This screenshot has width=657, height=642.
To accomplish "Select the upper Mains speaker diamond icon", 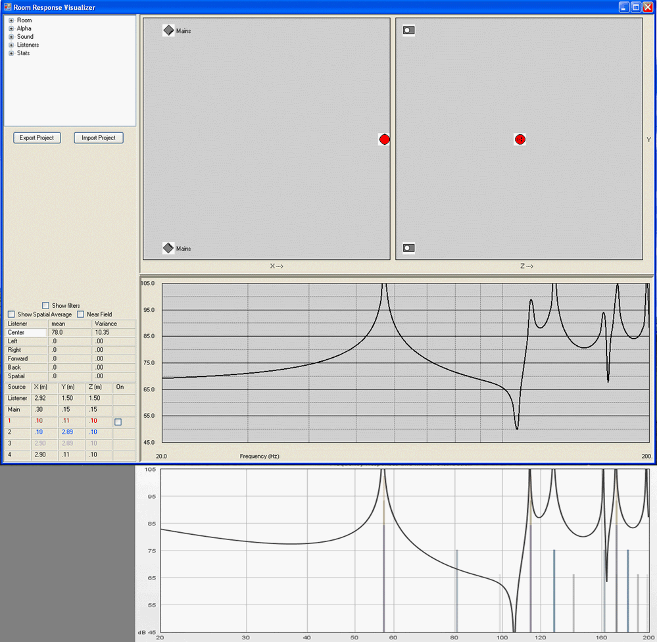I will coord(168,30).
